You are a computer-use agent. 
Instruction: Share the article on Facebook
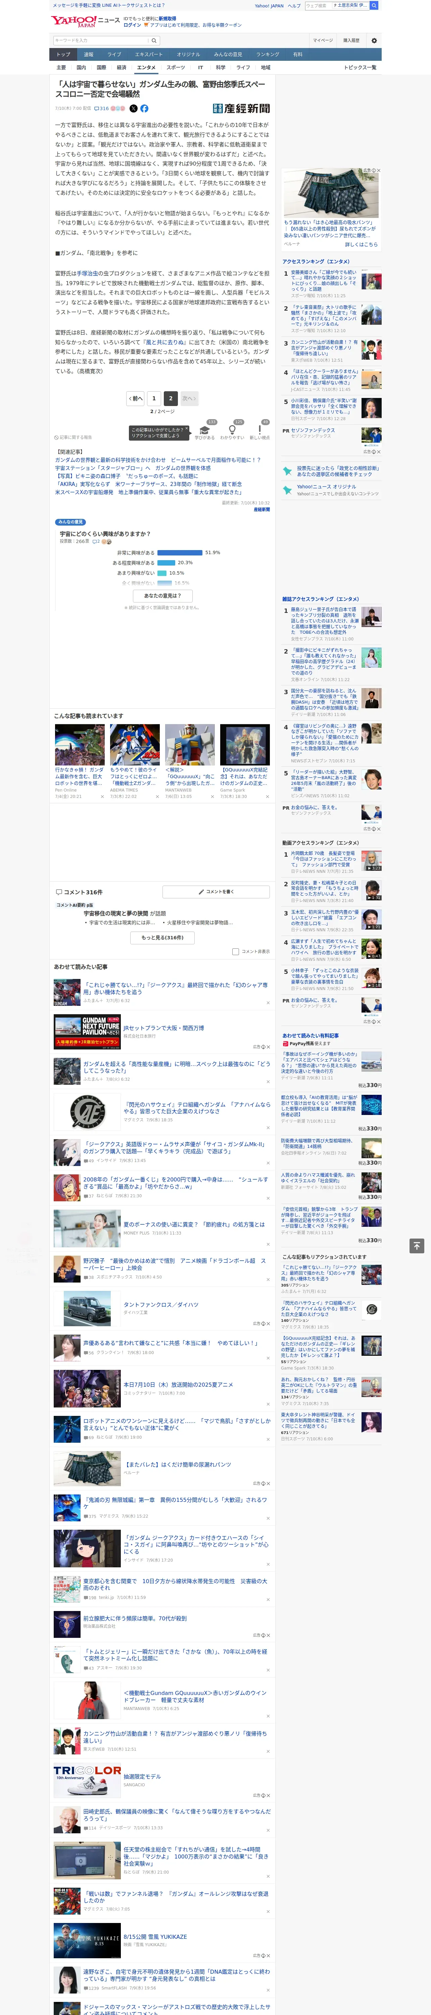click(x=144, y=109)
